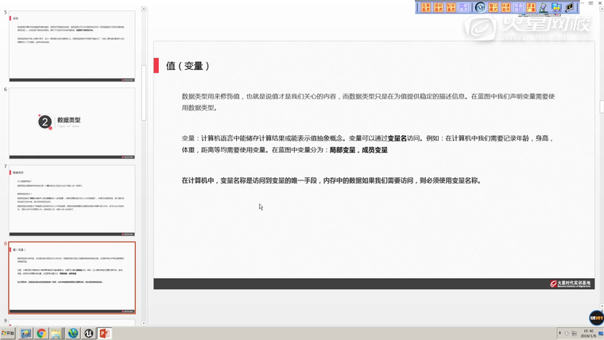Viewport: 604px width, 340px height.
Task: Click the slide title "值（变量）"
Action: coord(188,66)
